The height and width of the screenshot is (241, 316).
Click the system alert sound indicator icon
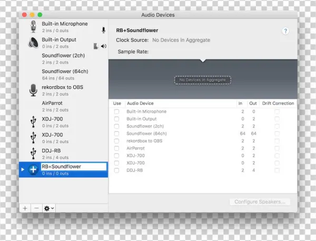(96, 46)
